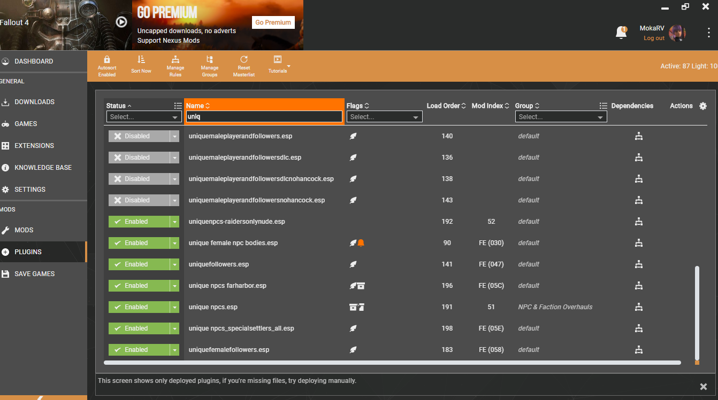Focus the Name filter field containing "uniq"
This screenshot has height=400, width=718.
pos(264,116)
